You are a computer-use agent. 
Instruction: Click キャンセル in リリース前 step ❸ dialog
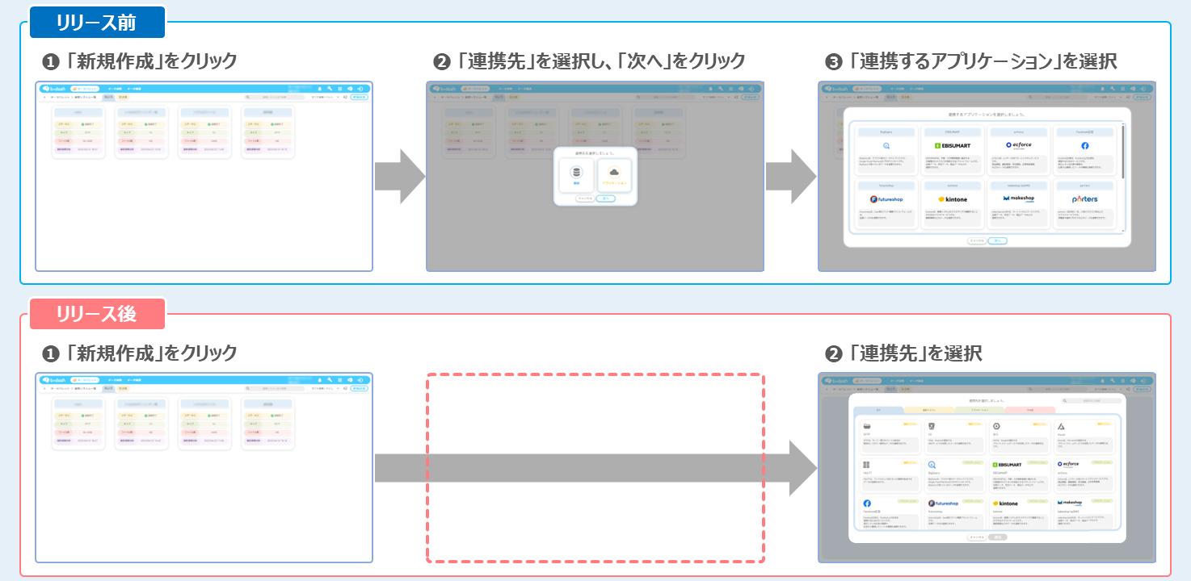[977, 240]
